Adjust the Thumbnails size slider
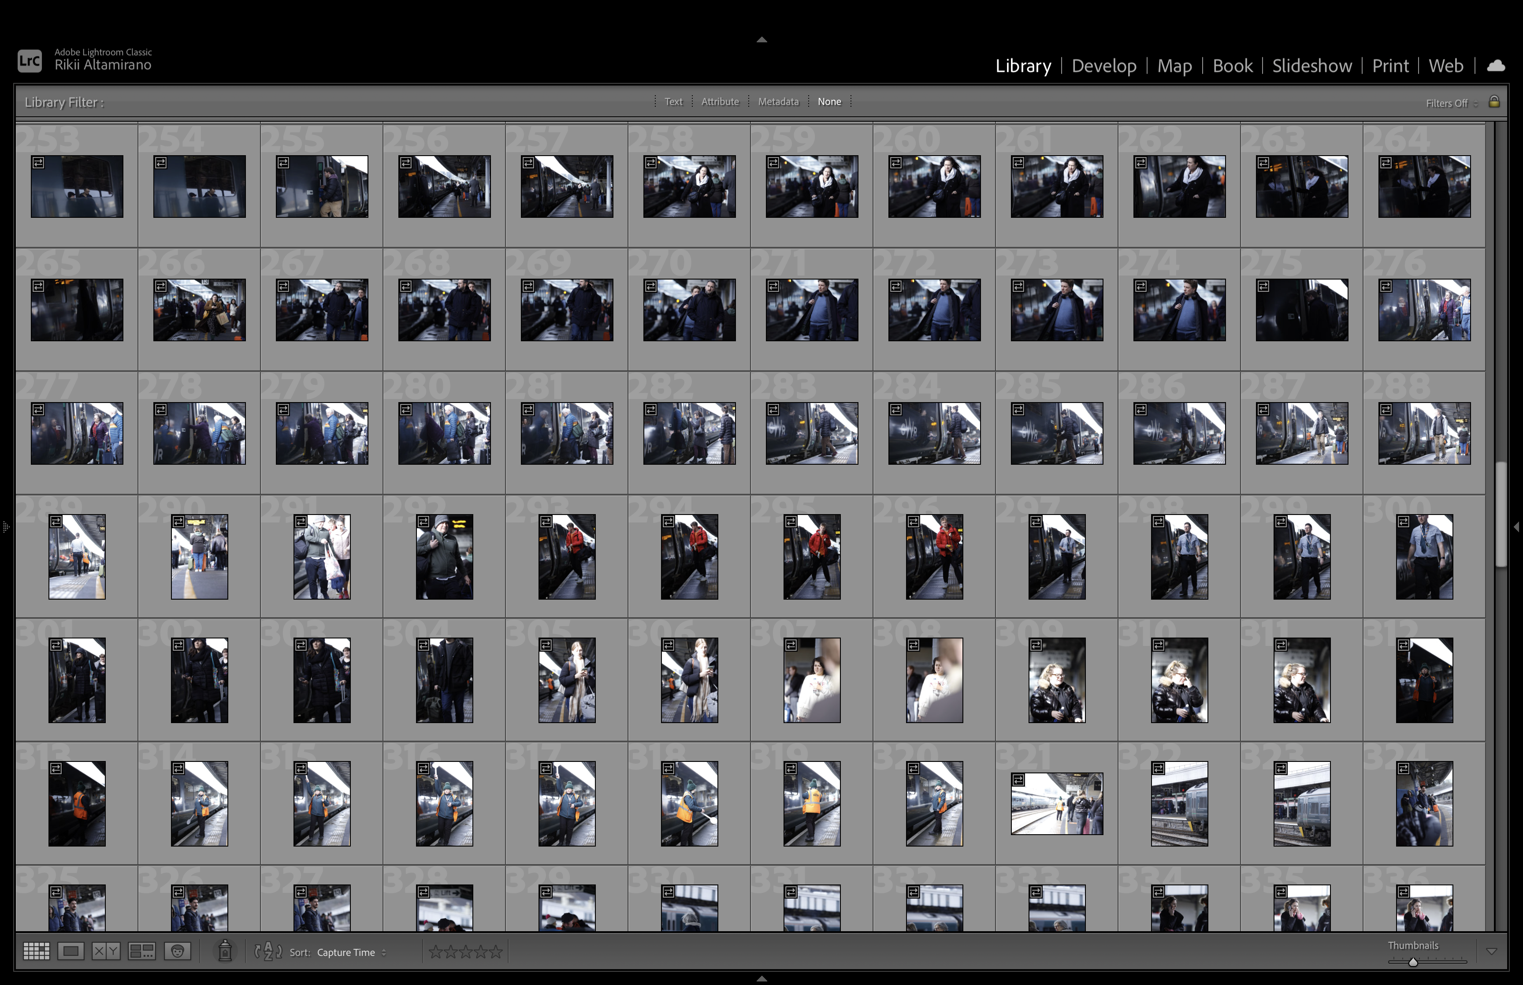The width and height of the screenshot is (1523, 985). (1413, 962)
